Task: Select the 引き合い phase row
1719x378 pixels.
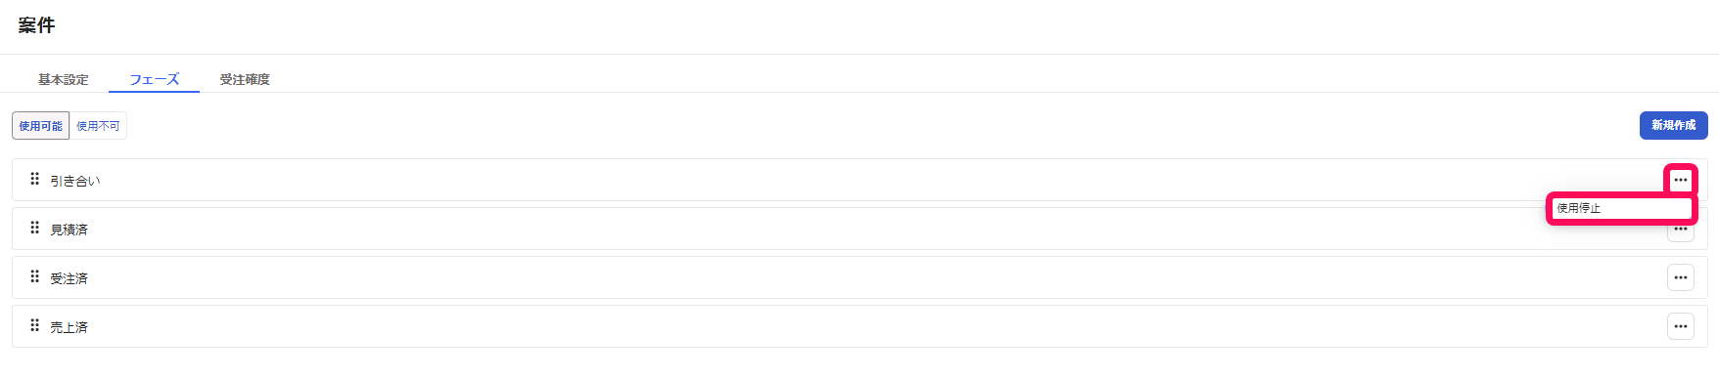Action: pos(859,180)
